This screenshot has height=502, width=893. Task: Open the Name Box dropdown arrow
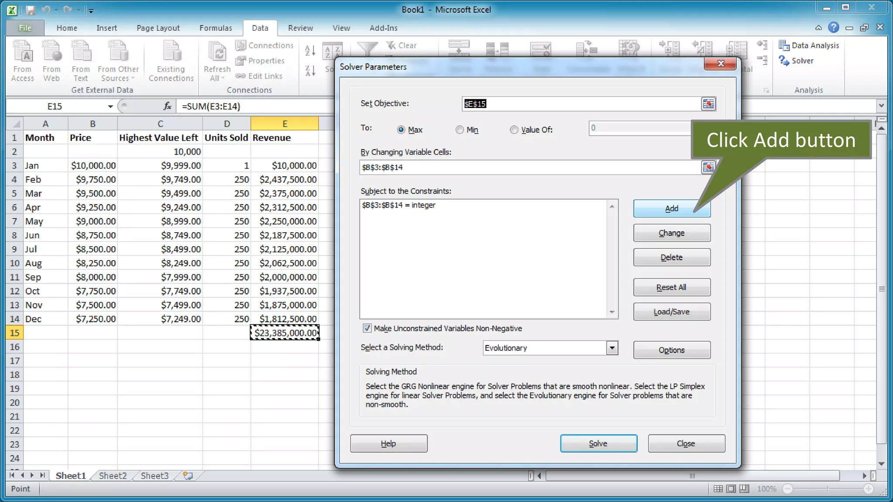pyautogui.click(x=110, y=106)
